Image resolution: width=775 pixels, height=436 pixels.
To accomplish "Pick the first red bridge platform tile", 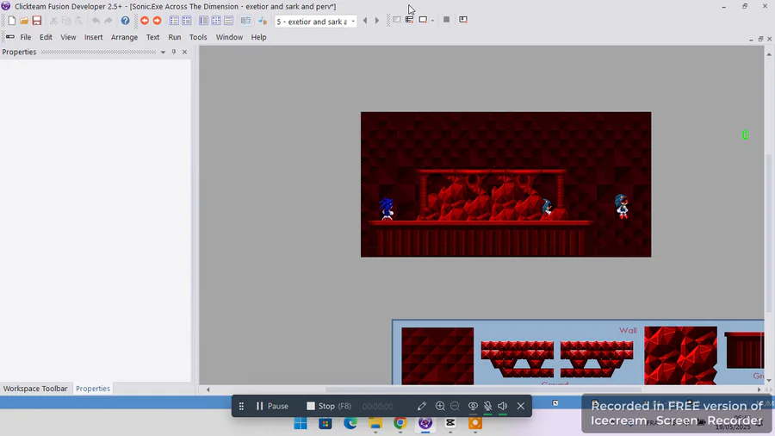I will pos(517,359).
